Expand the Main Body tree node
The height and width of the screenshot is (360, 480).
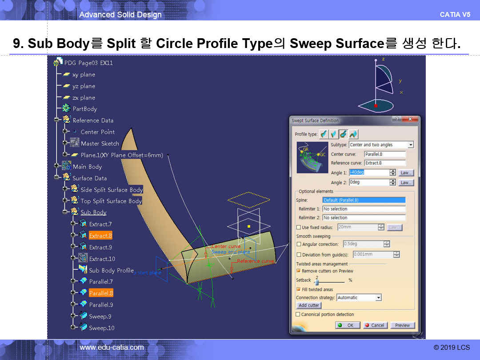(56, 166)
